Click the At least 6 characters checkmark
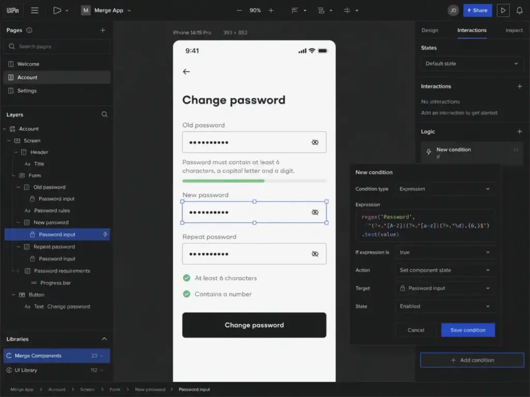The width and height of the screenshot is (530, 397). [x=186, y=278]
